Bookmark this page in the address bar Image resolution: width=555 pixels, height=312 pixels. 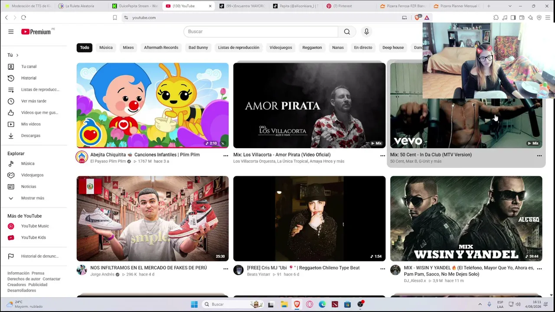[x=115, y=18]
